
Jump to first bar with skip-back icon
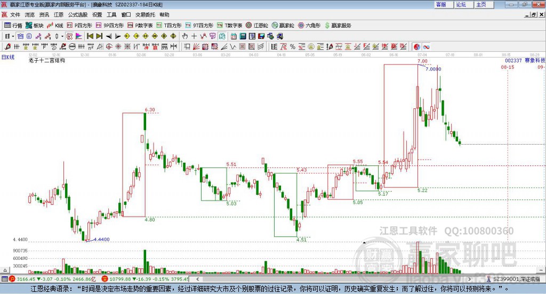pos(90,36)
